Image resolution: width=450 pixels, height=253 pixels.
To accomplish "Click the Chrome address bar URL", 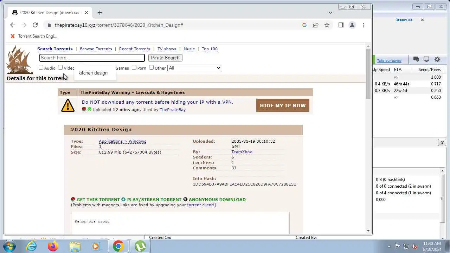I will (119, 25).
